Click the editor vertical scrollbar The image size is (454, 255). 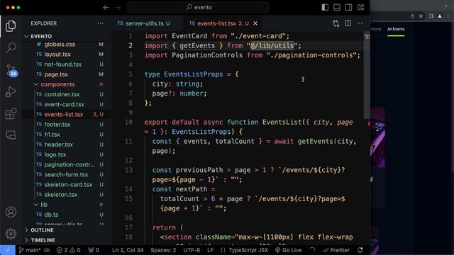pos(367,75)
